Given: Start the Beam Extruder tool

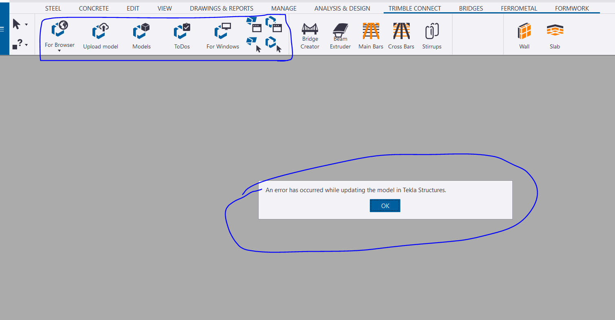Looking at the screenshot, I should coord(340,36).
